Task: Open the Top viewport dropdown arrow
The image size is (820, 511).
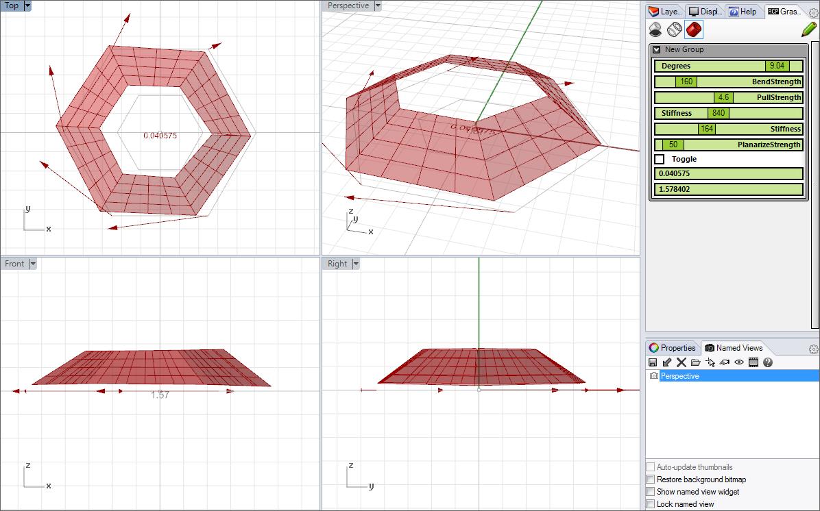Action: 27,5
